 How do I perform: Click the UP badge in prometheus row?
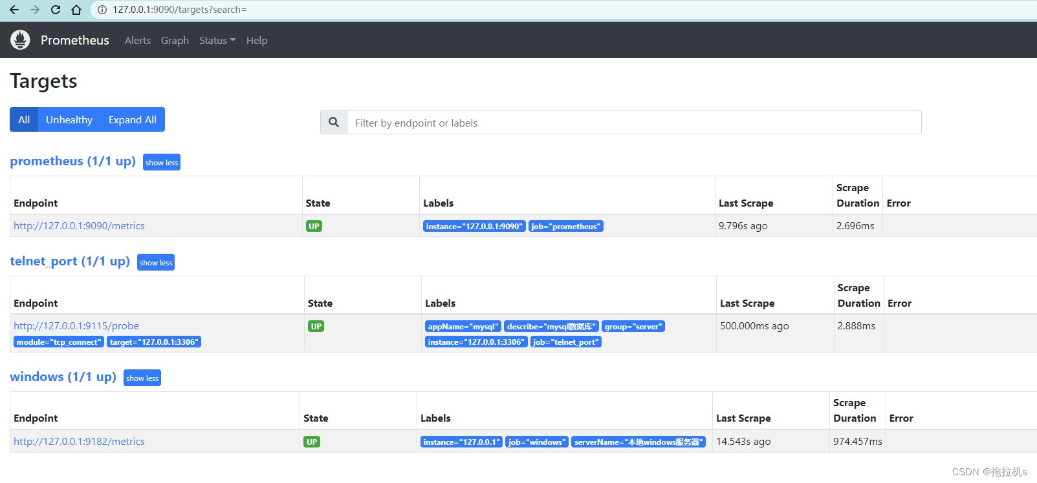point(314,226)
